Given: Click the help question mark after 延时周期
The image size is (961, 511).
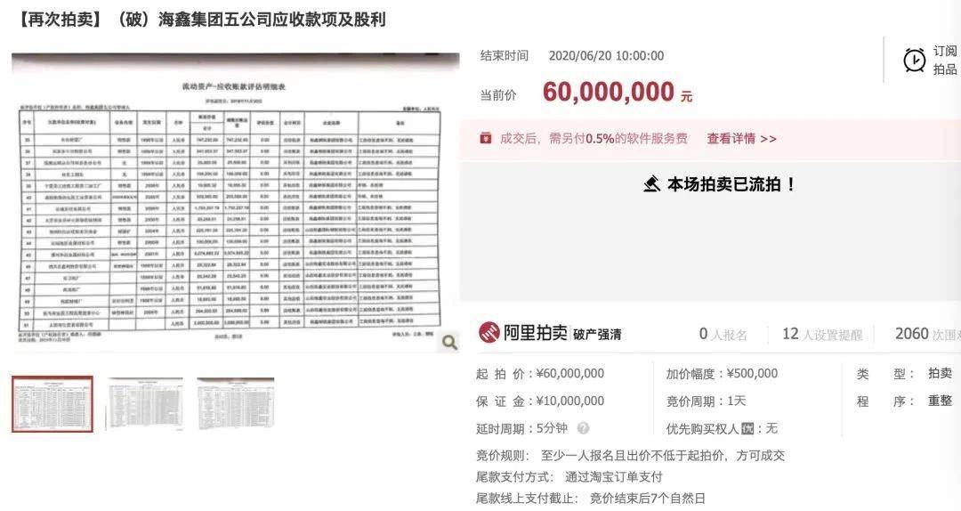Looking at the screenshot, I should (583, 427).
